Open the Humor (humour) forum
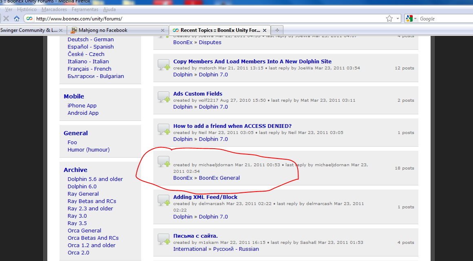The height and width of the screenshot is (261, 473). [x=89, y=149]
